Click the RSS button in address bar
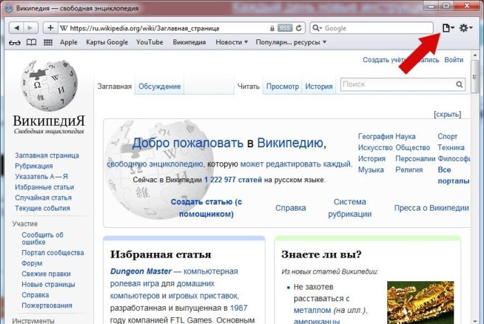Screen dimensions: 484x324 285,28
